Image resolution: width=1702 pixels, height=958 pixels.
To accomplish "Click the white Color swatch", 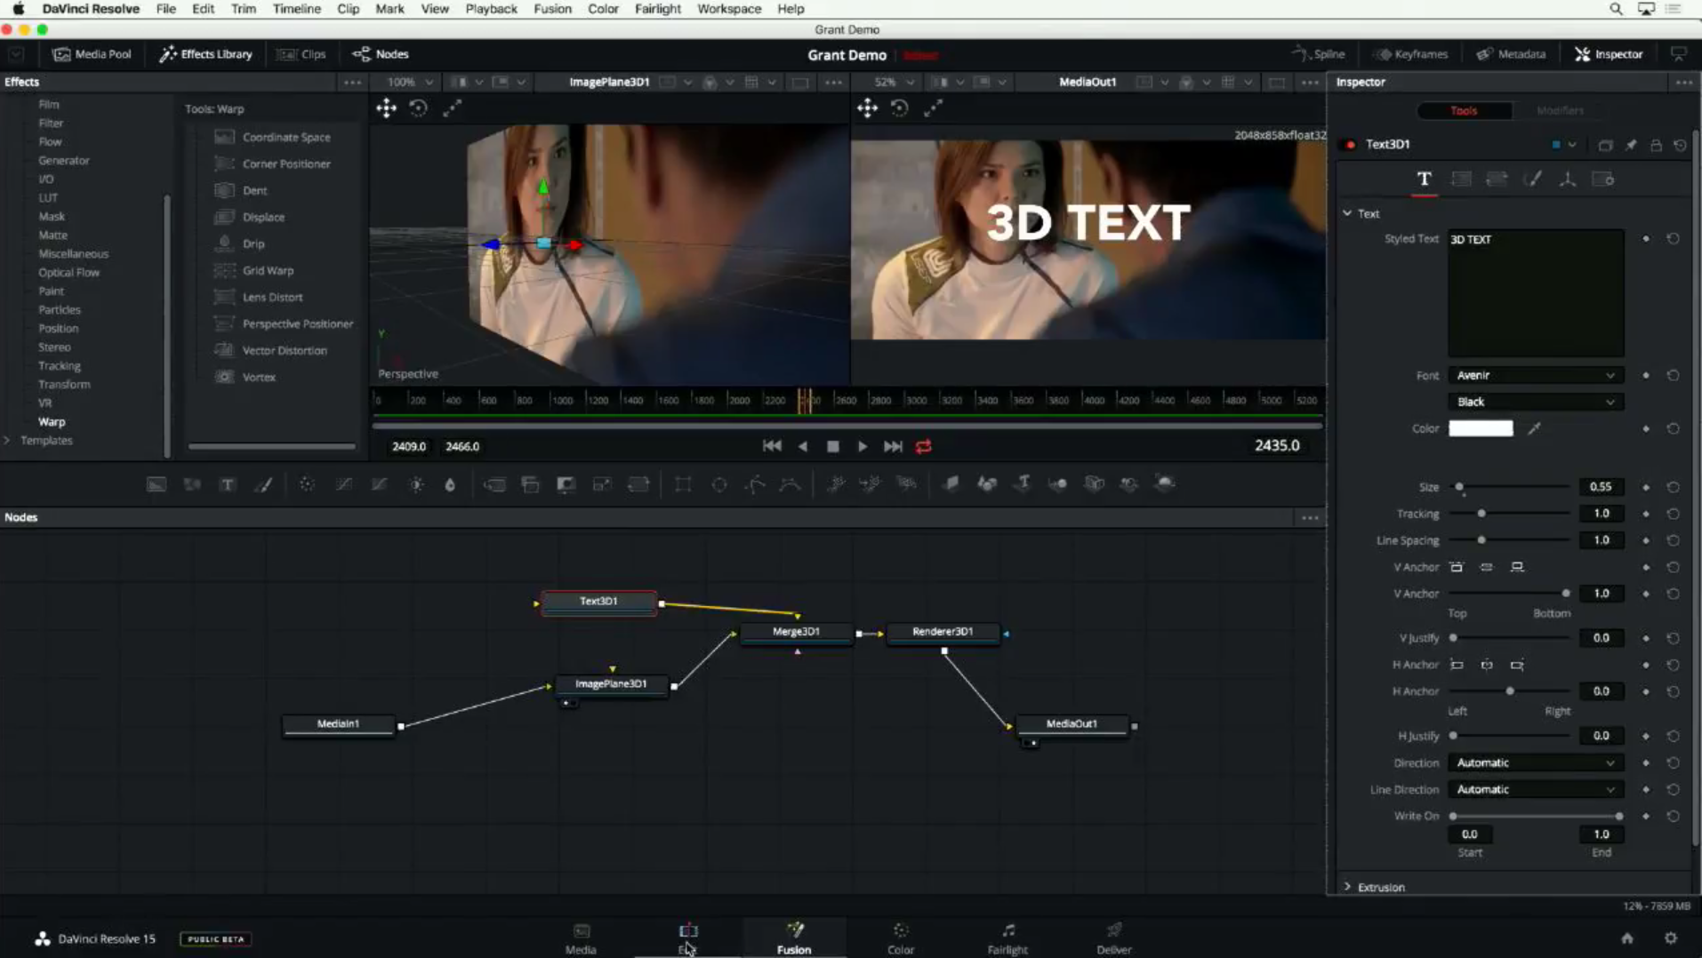I will click(1481, 428).
